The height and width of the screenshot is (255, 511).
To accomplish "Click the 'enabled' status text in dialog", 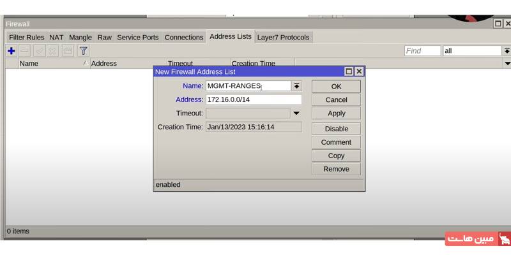I will click(168, 185).
